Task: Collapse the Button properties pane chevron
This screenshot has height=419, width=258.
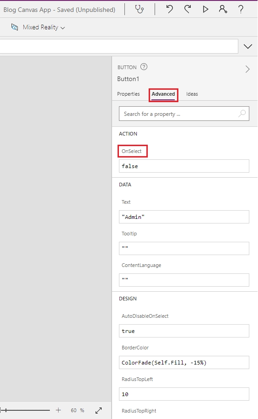Action: point(247,69)
